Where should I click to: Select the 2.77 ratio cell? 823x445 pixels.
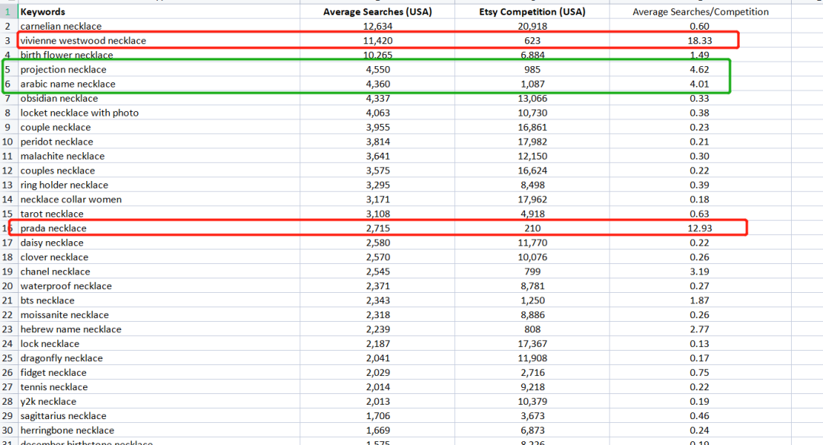coord(700,329)
